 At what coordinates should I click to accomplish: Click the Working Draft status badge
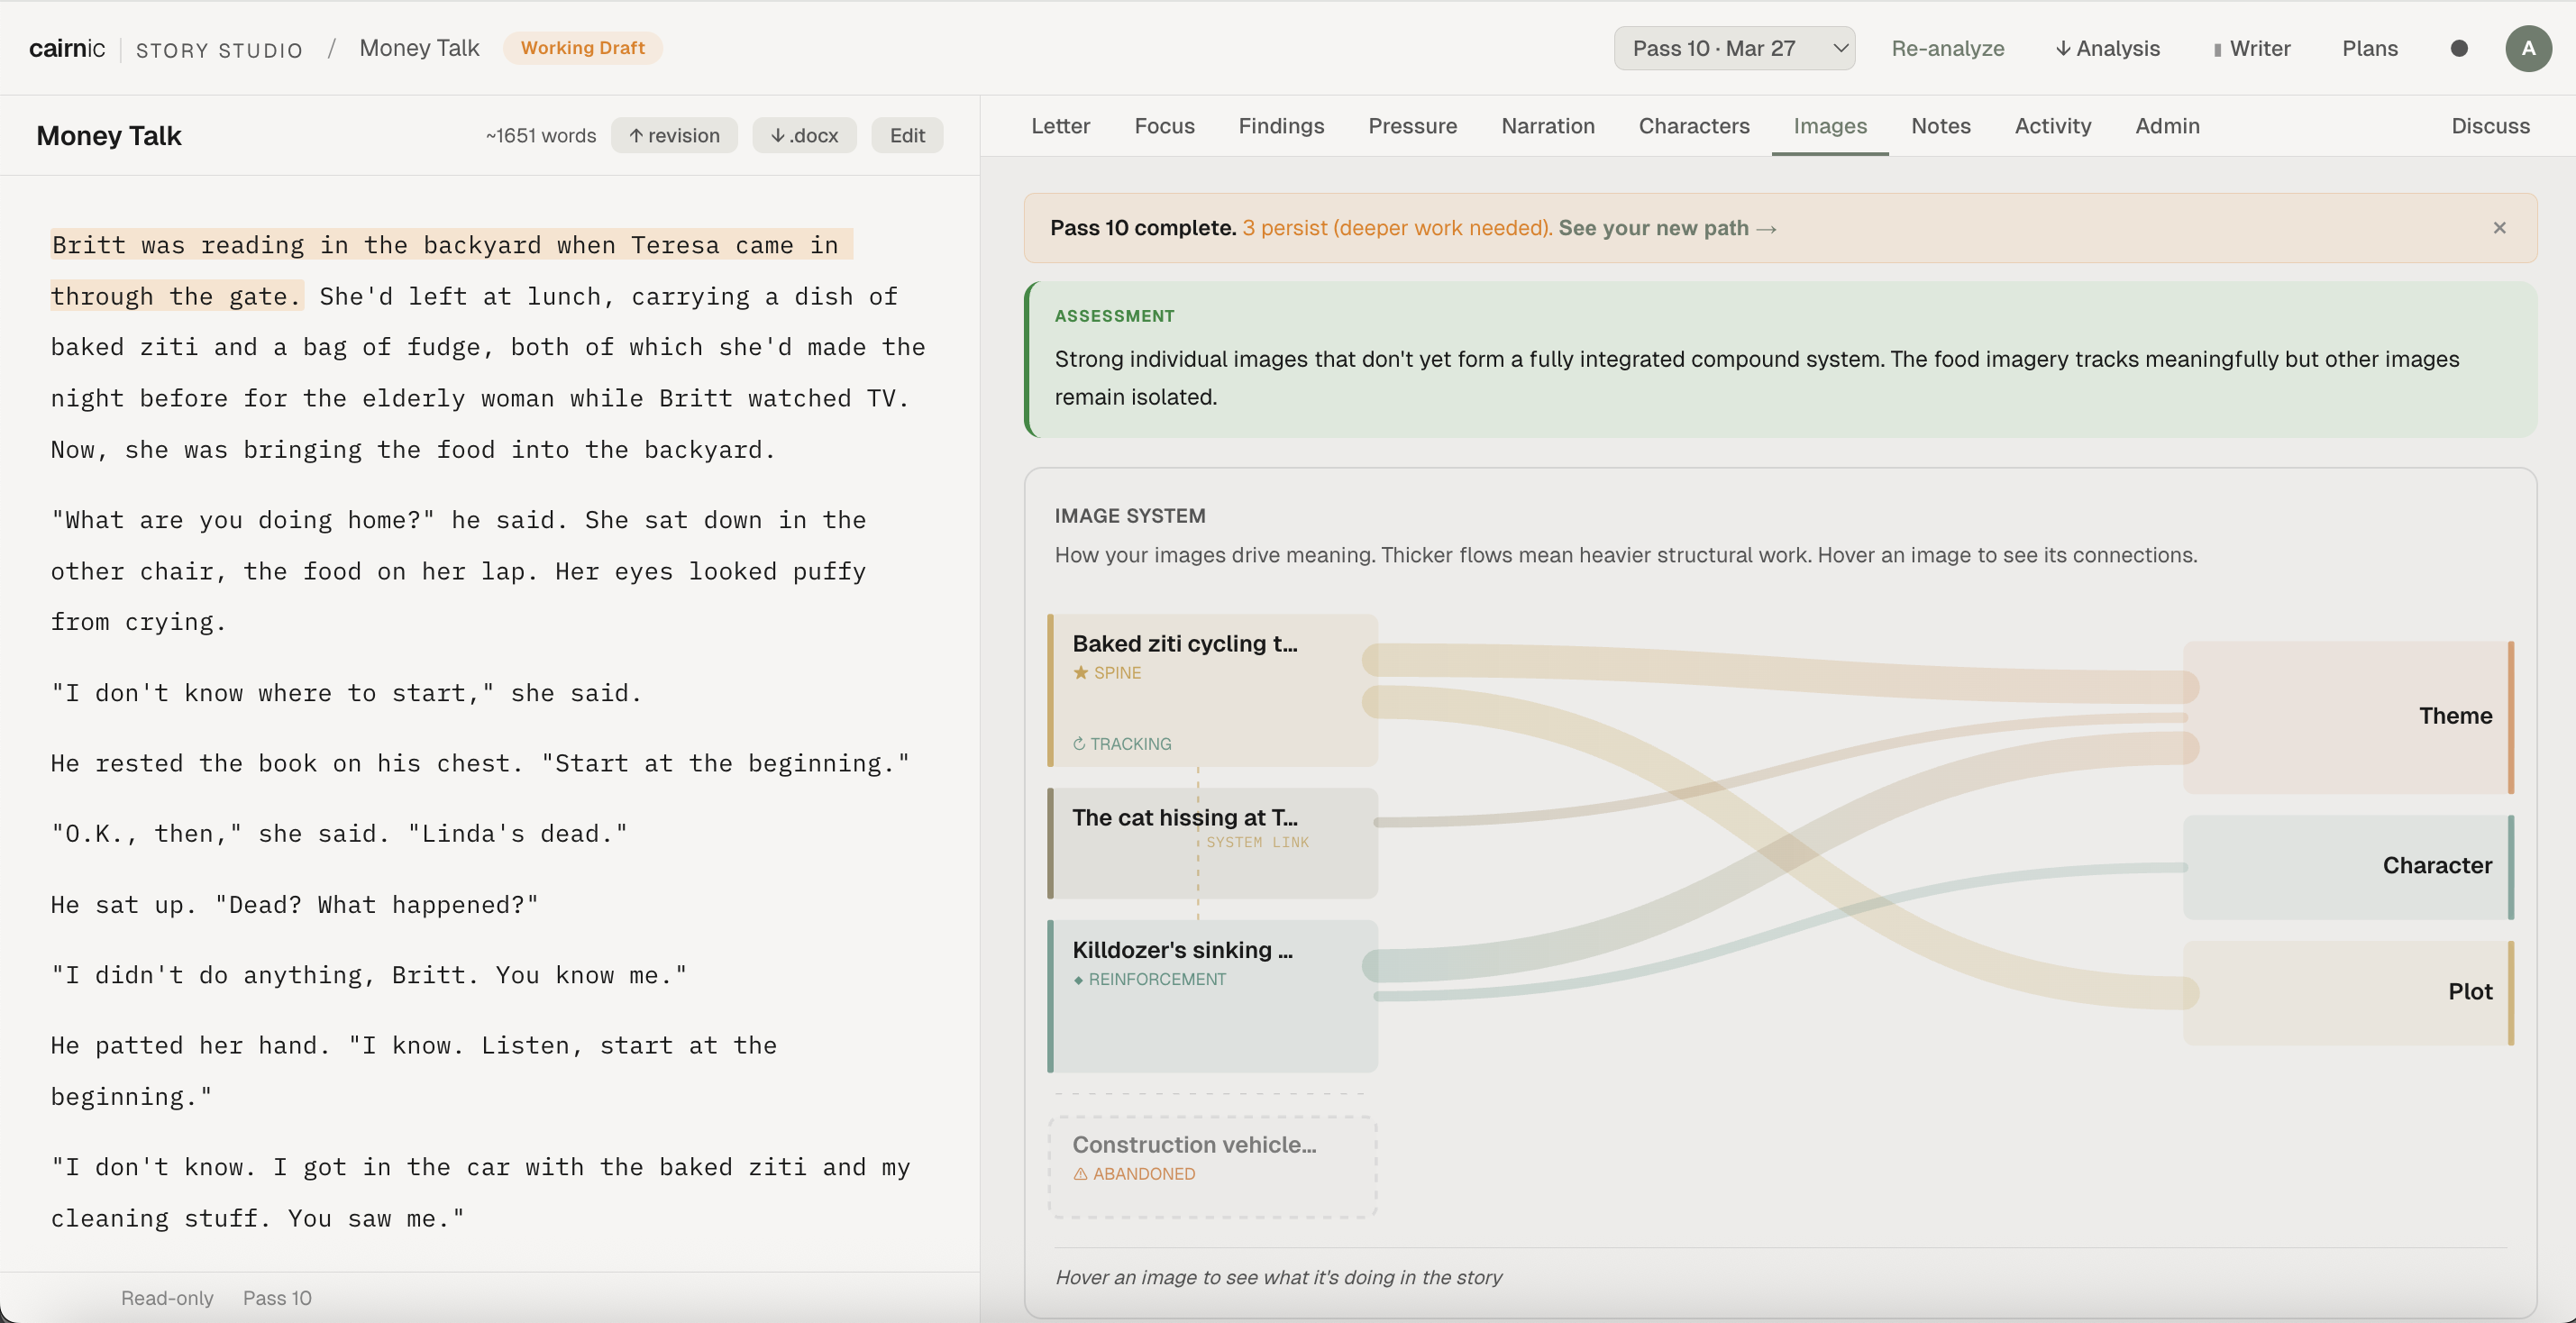coord(582,48)
